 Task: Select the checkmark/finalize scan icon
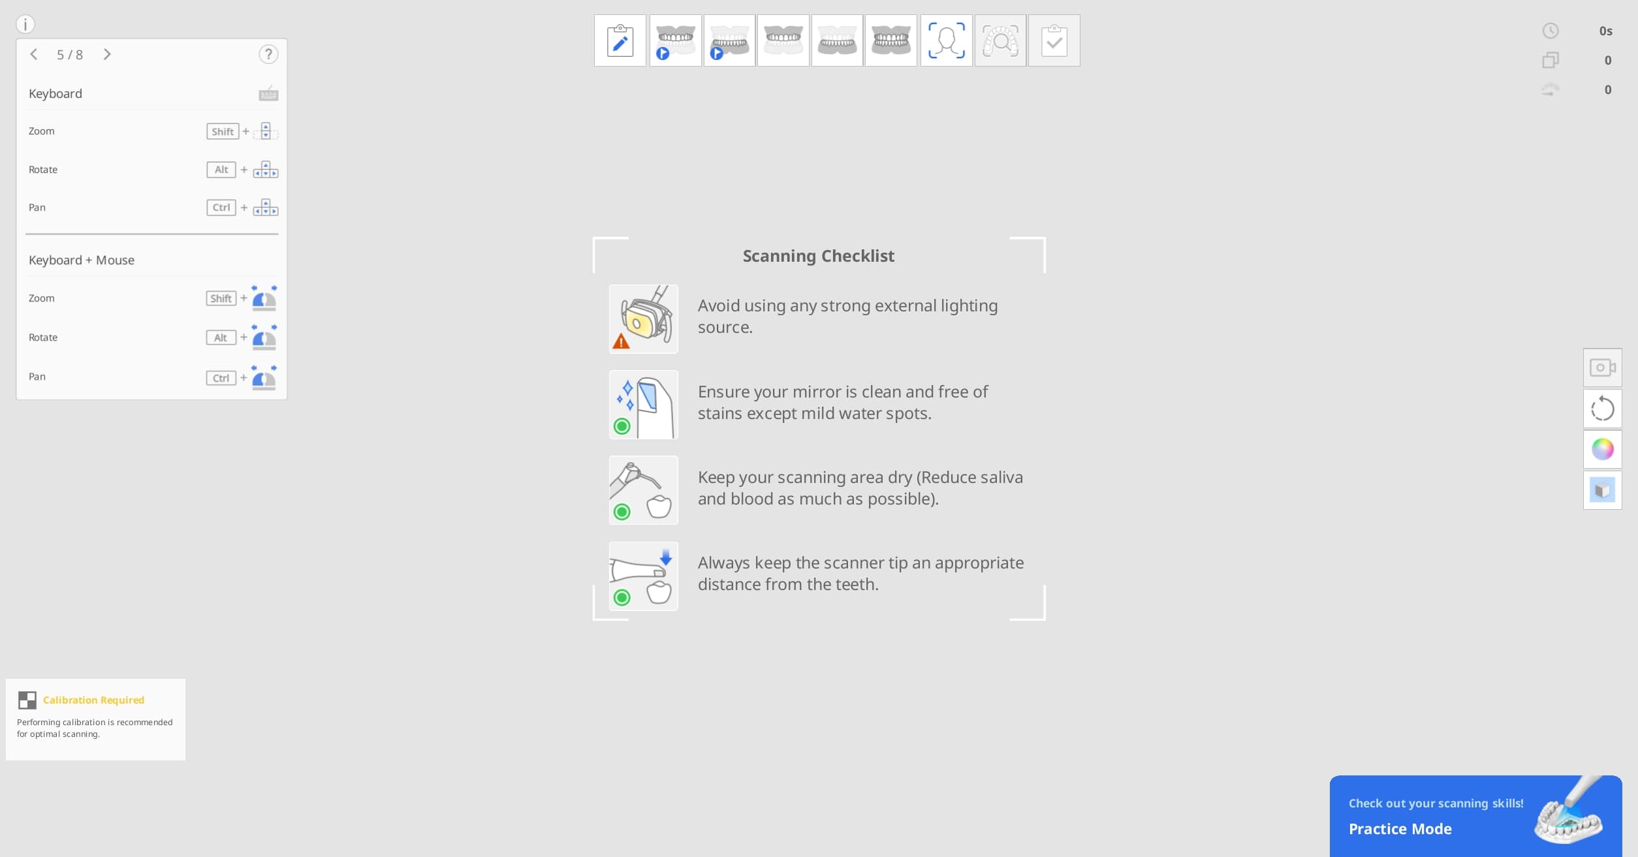tap(1053, 40)
